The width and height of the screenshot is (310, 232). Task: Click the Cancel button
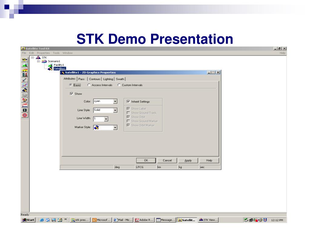point(167,160)
